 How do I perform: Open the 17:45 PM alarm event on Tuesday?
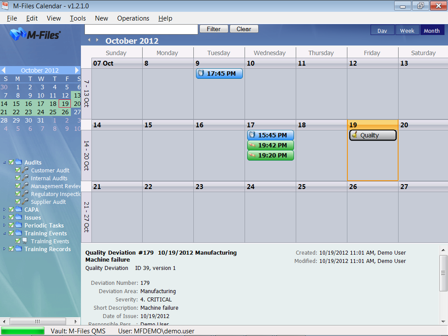tap(219, 73)
